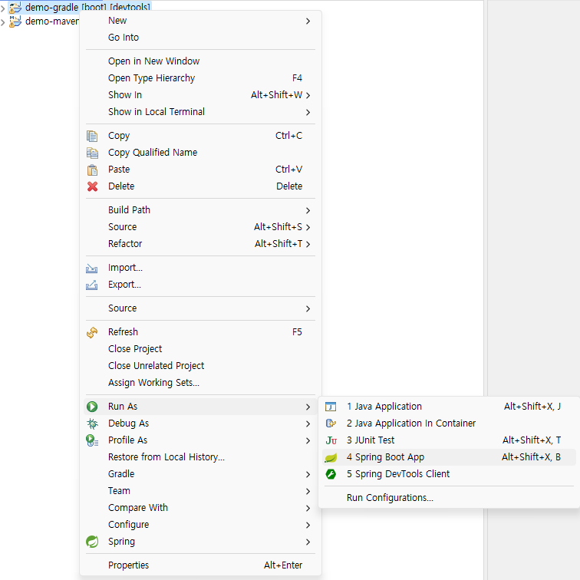The height and width of the screenshot is (580, 580).
Task: Click the Export icon
Action: (x=92, y=285)
